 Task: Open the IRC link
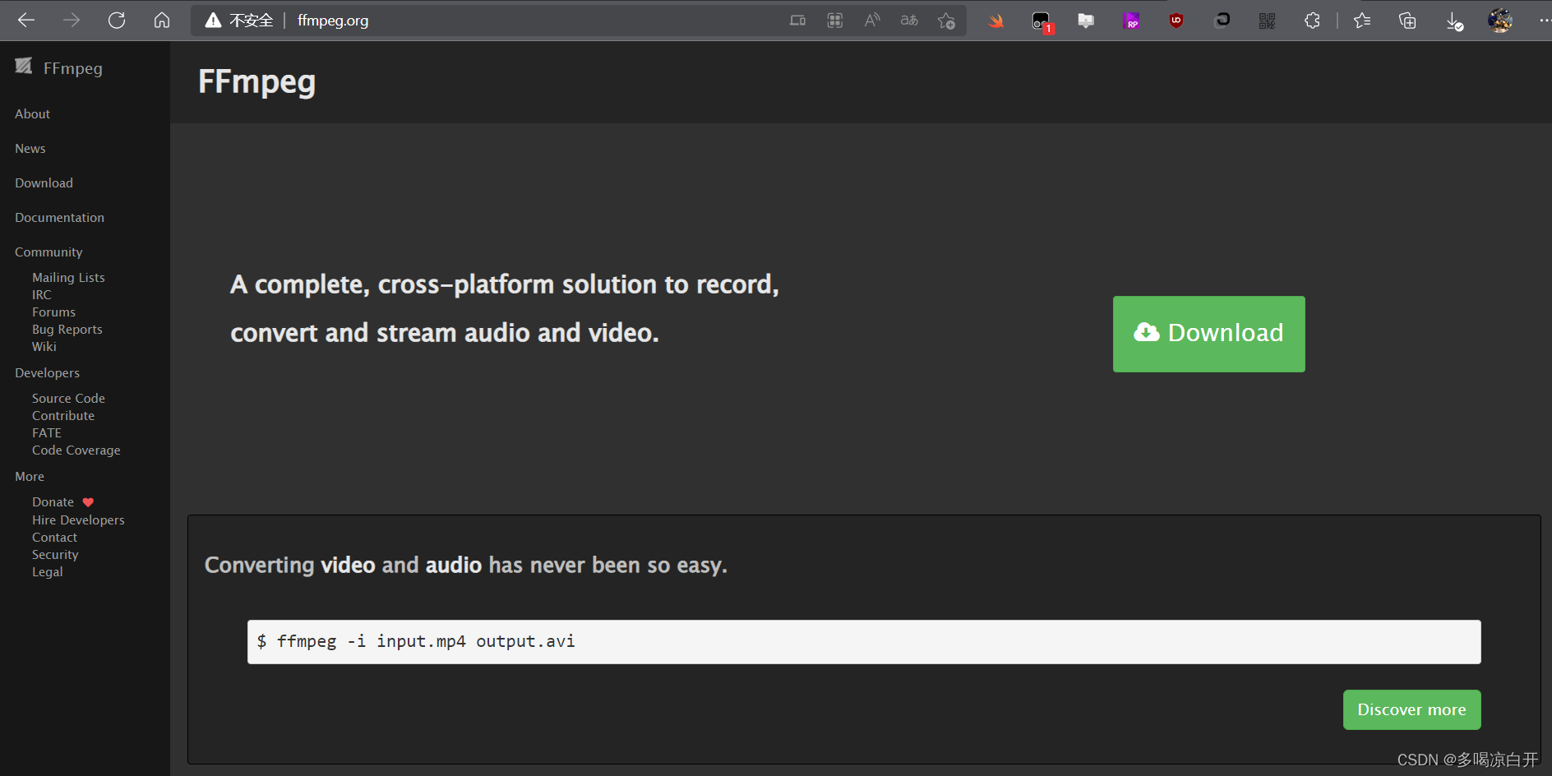click(42, 295)
